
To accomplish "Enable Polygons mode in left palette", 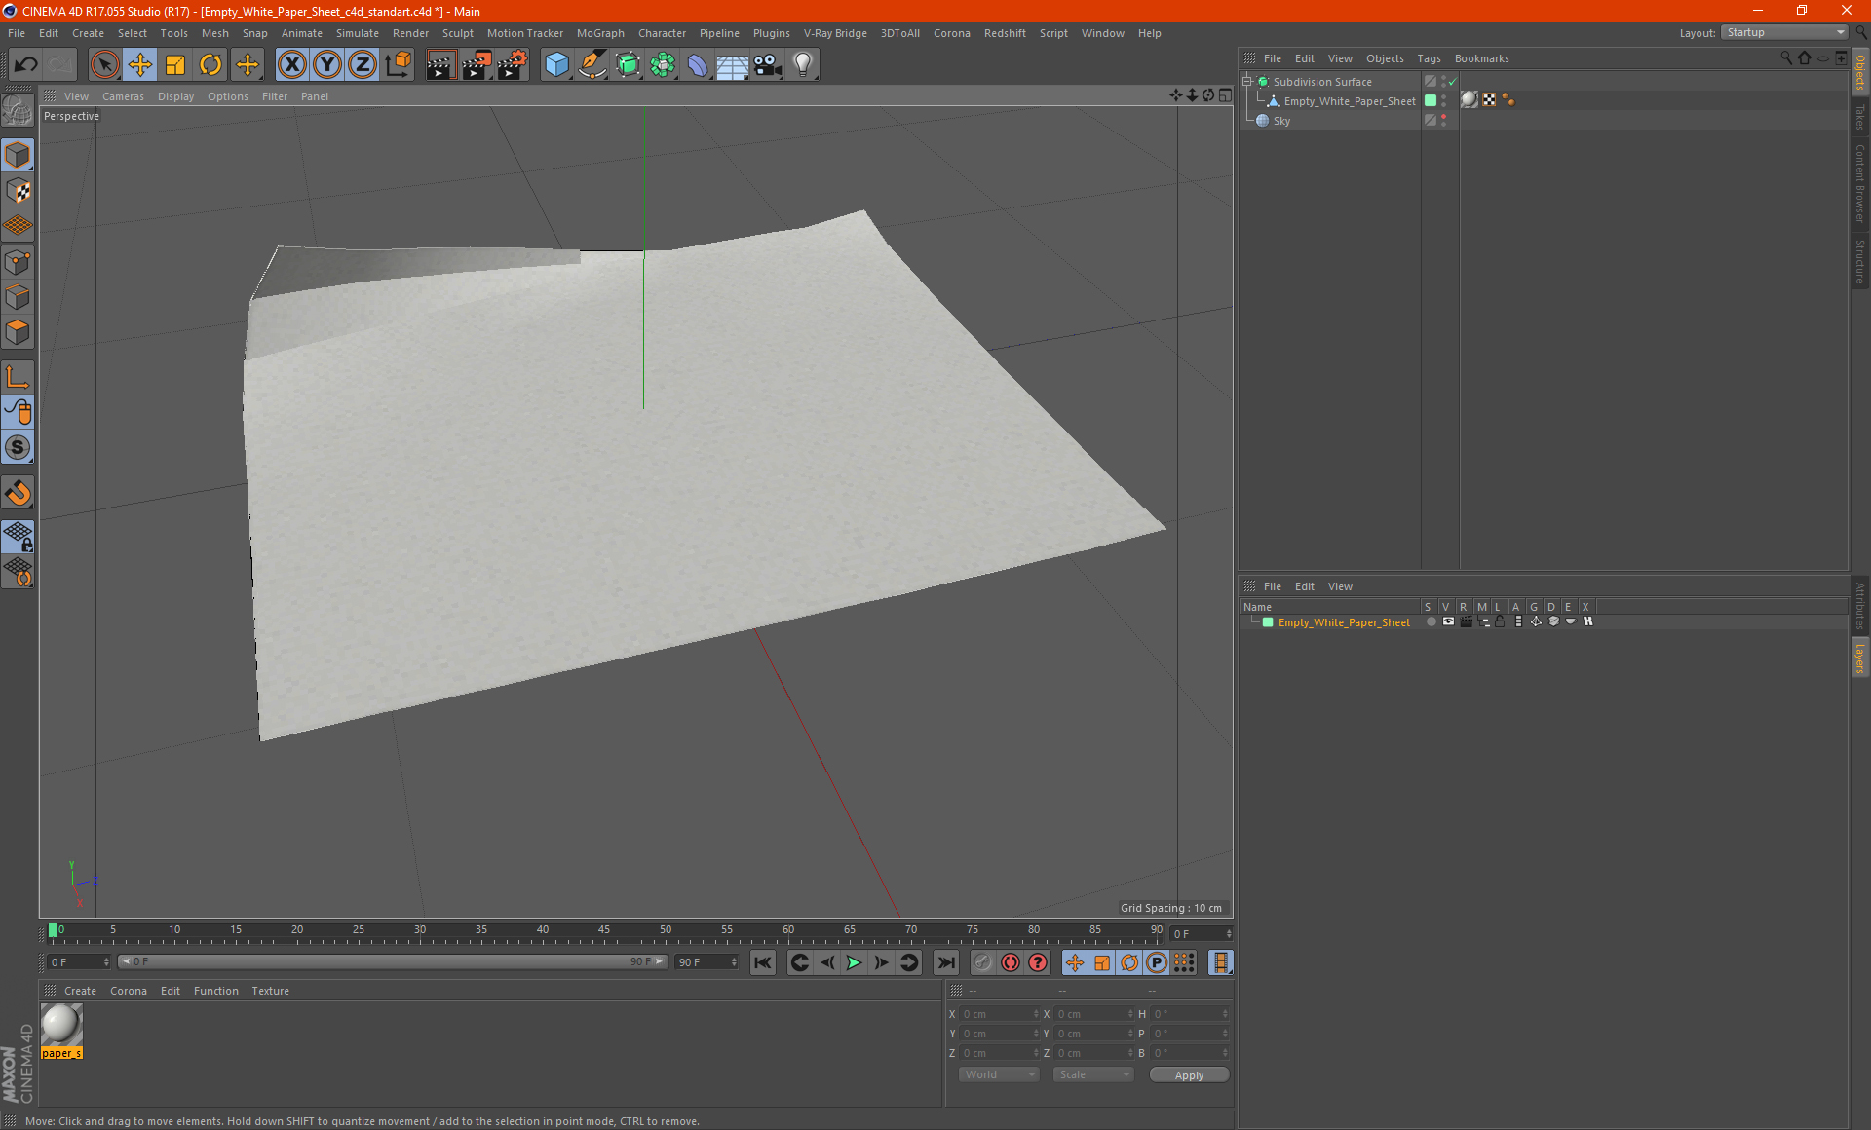I will click(18, 332).
